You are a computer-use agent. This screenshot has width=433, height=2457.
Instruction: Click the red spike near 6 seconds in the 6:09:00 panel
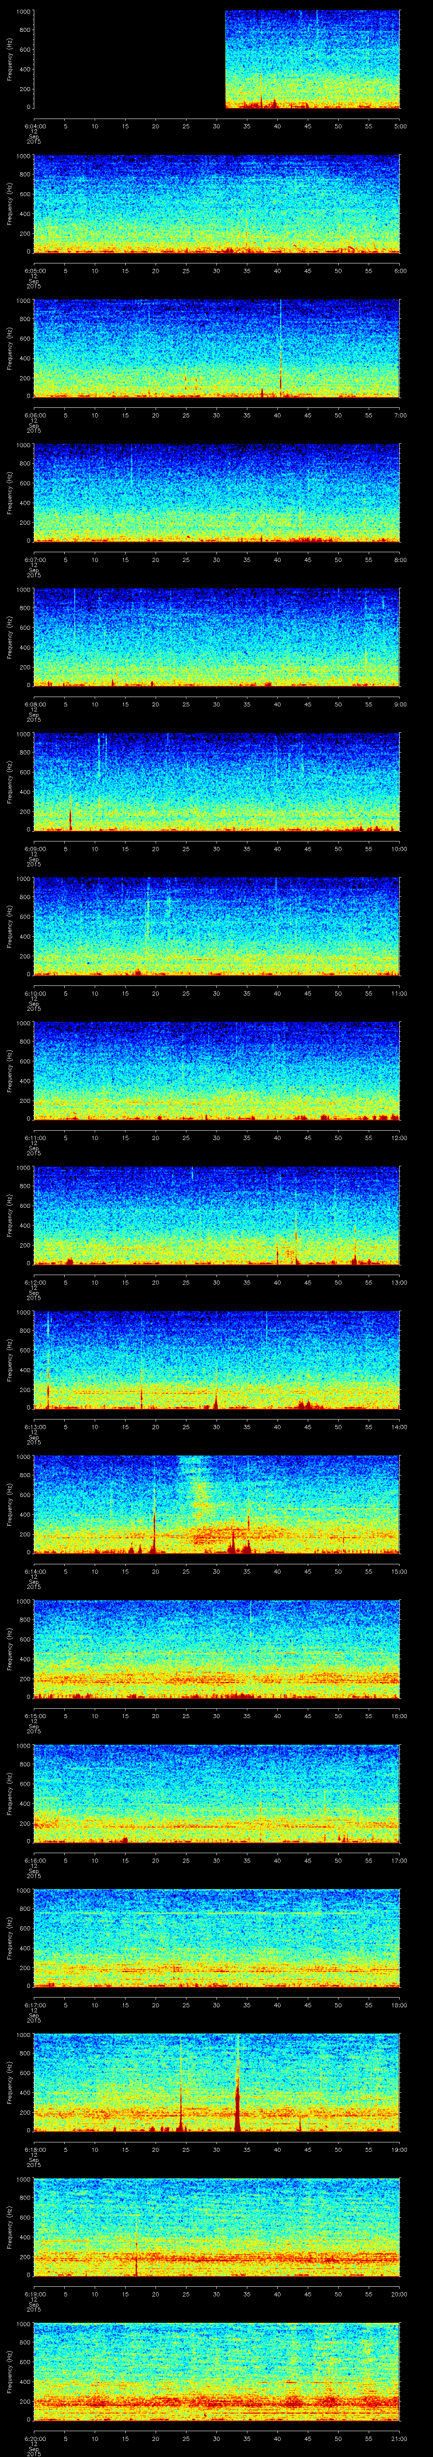69,817
